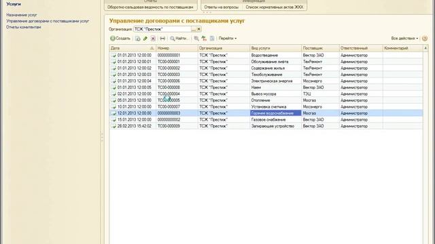Click the list scrollbar up arrow
Screen dimensions: 435x244
coord(425,48)
